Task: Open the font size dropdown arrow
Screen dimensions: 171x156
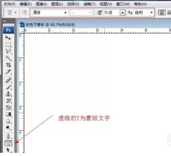Action: tap(123, 13)
